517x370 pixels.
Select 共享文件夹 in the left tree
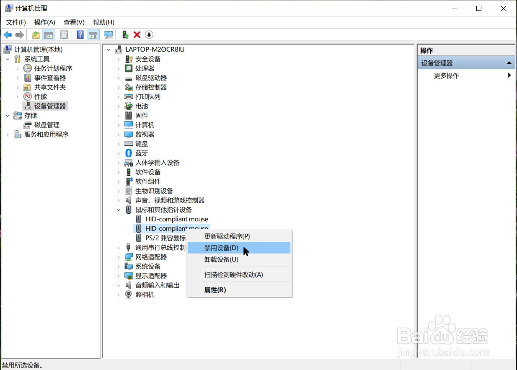point(50,87)
